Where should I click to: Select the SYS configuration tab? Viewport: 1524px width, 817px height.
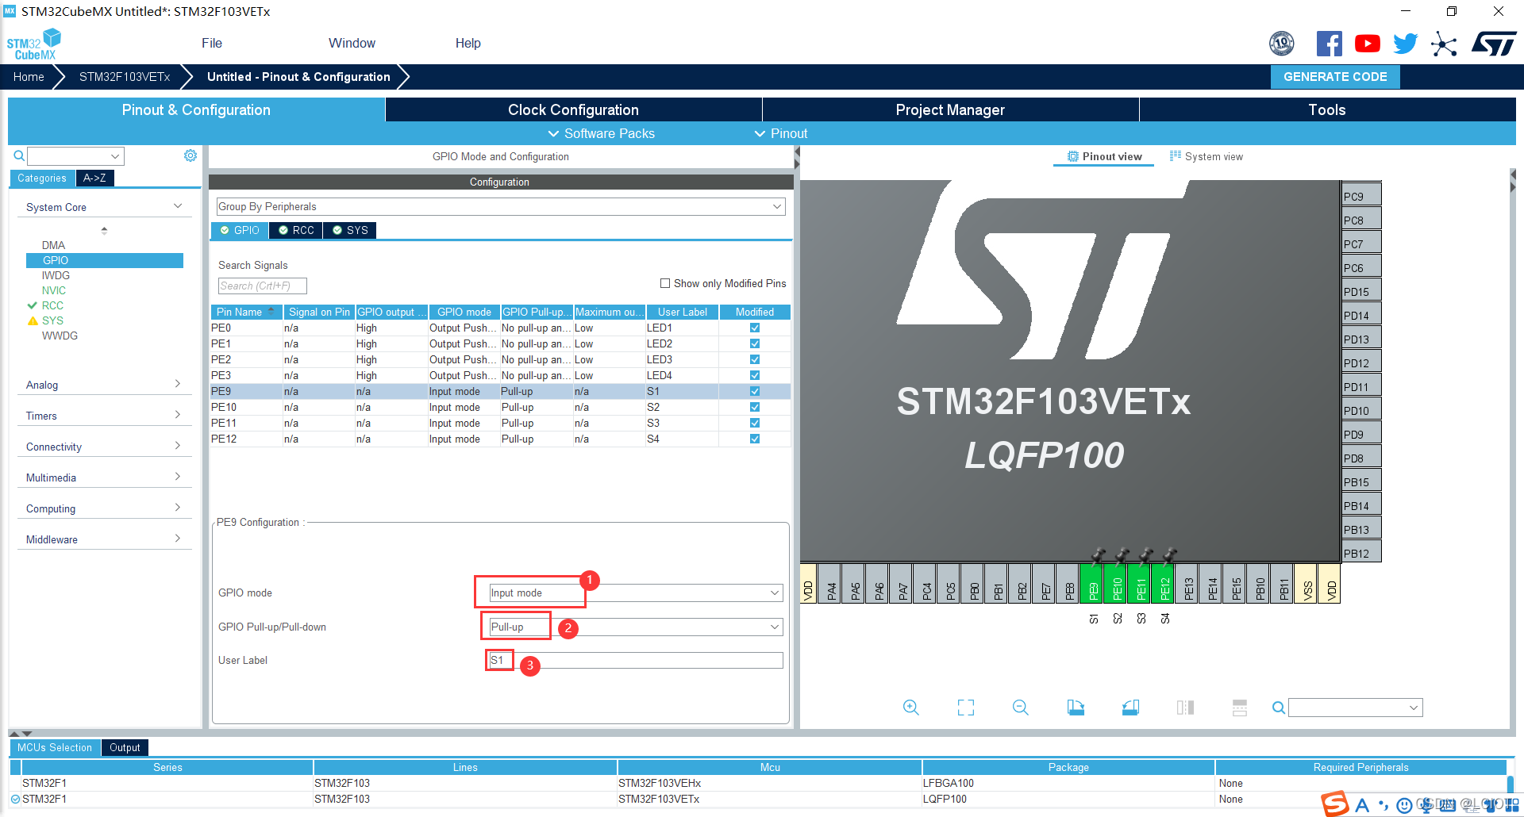pyautogui.click(x=349, y=230)
